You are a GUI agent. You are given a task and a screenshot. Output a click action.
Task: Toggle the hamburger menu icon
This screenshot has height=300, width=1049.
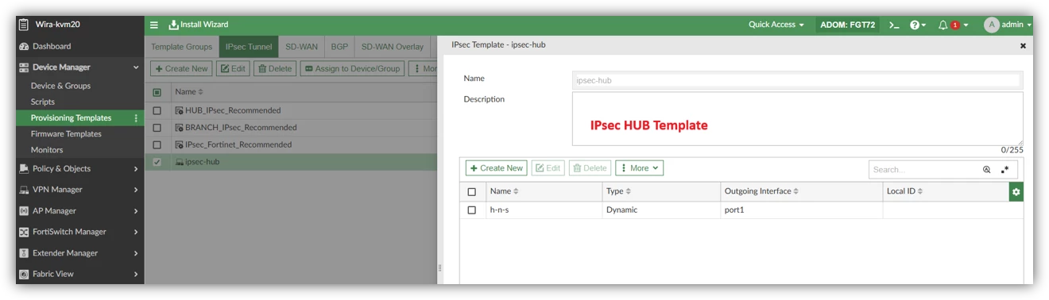(x=154, y=25)
